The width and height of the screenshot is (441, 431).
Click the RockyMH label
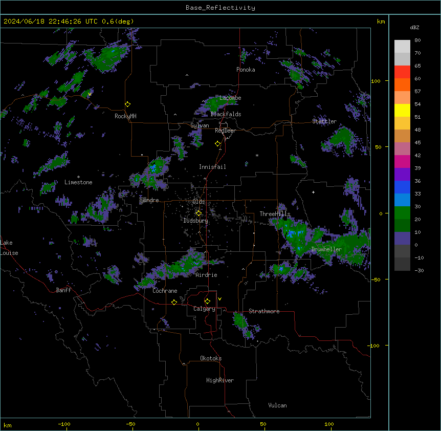tap(125, 116)
